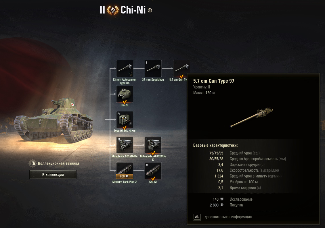This screenshot has height=228, width=325.
Task: Open vehicle info next to Chi-Ni title
Action: (x=150, y=10)
